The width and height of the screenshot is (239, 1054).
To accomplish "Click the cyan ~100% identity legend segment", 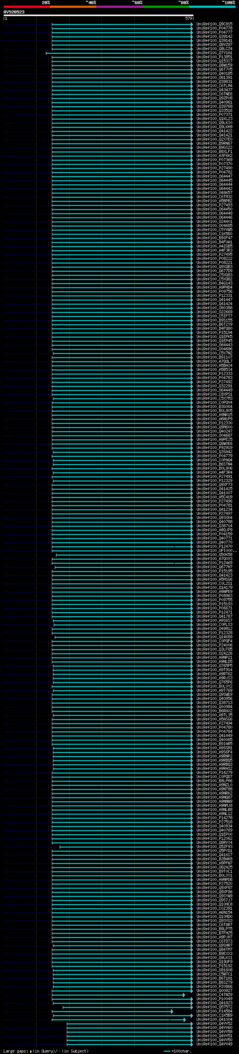I will (212, 7).
